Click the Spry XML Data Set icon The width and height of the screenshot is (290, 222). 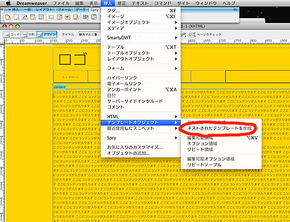pos(8,18)
